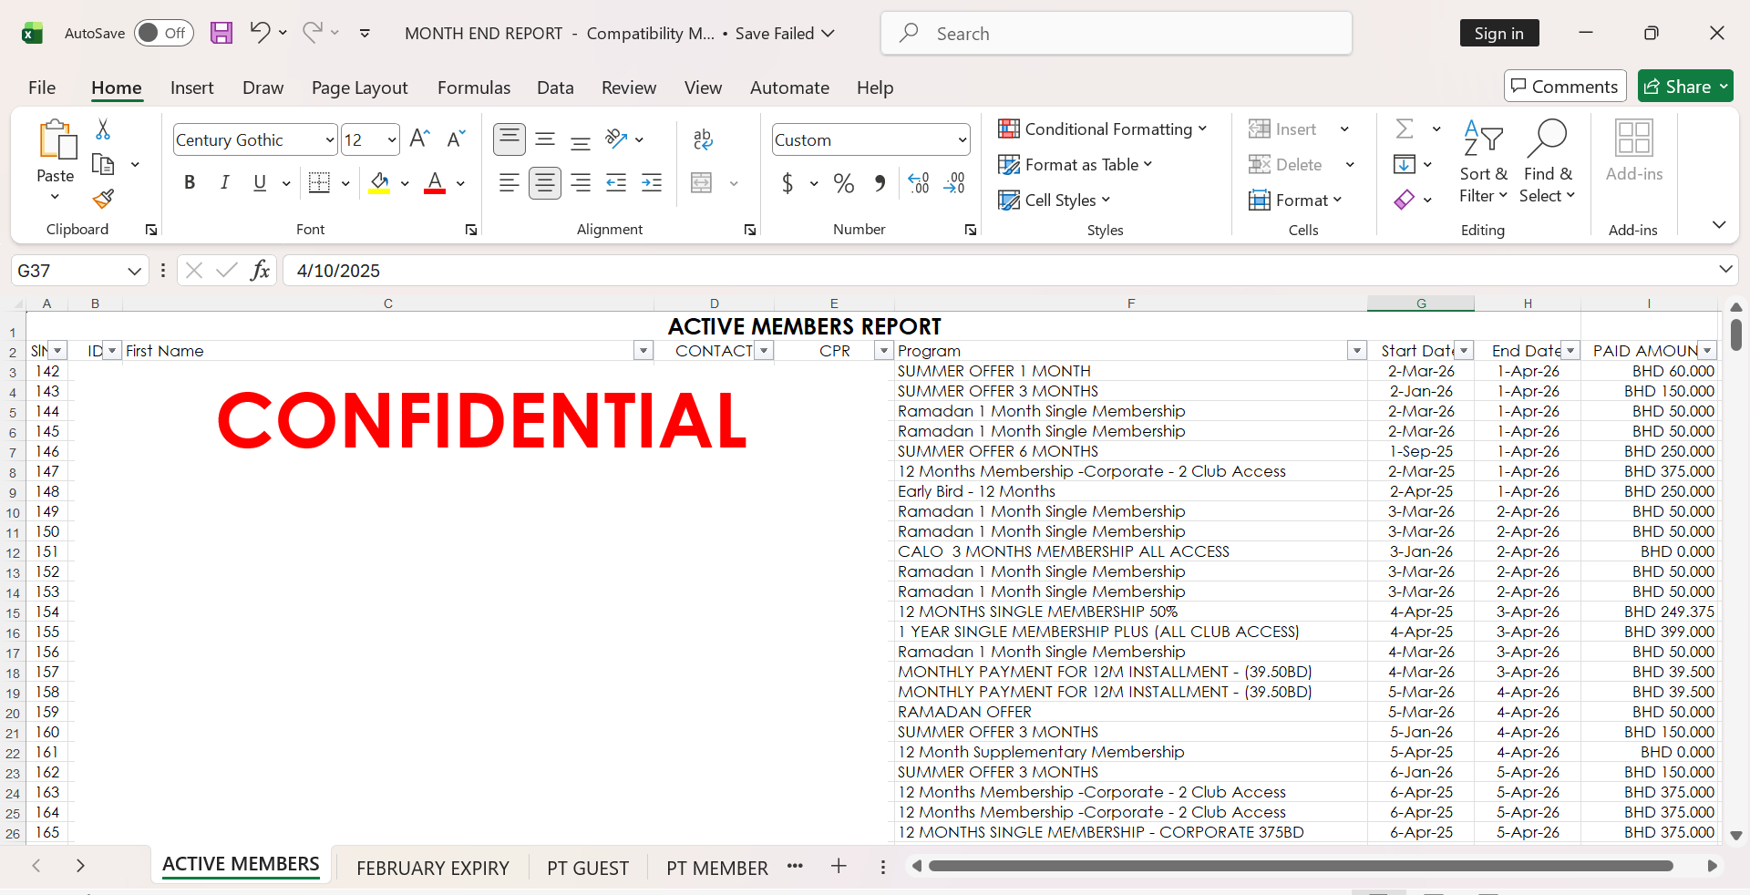
Task: Open the File menu
Action: [x=42, y=87]
